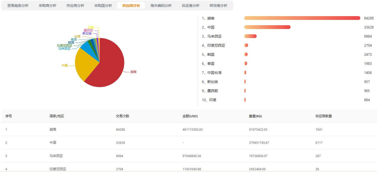Select table cell 马来西亚 in row 3
This screenshot has width=377, height=172.
coord(56,156)
